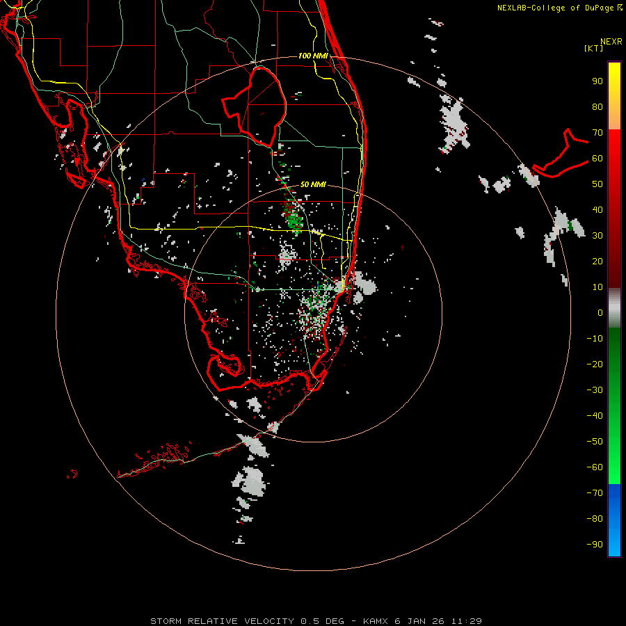Screen dimensions: 626x626
Task: Click the 60 tick label on the velocity scale
Action: click(x=597, y=159)
